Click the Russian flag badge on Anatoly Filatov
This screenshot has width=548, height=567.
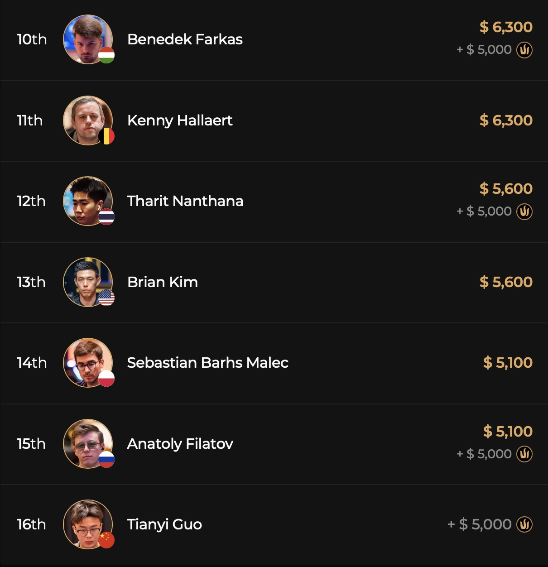tap(106, 459)
